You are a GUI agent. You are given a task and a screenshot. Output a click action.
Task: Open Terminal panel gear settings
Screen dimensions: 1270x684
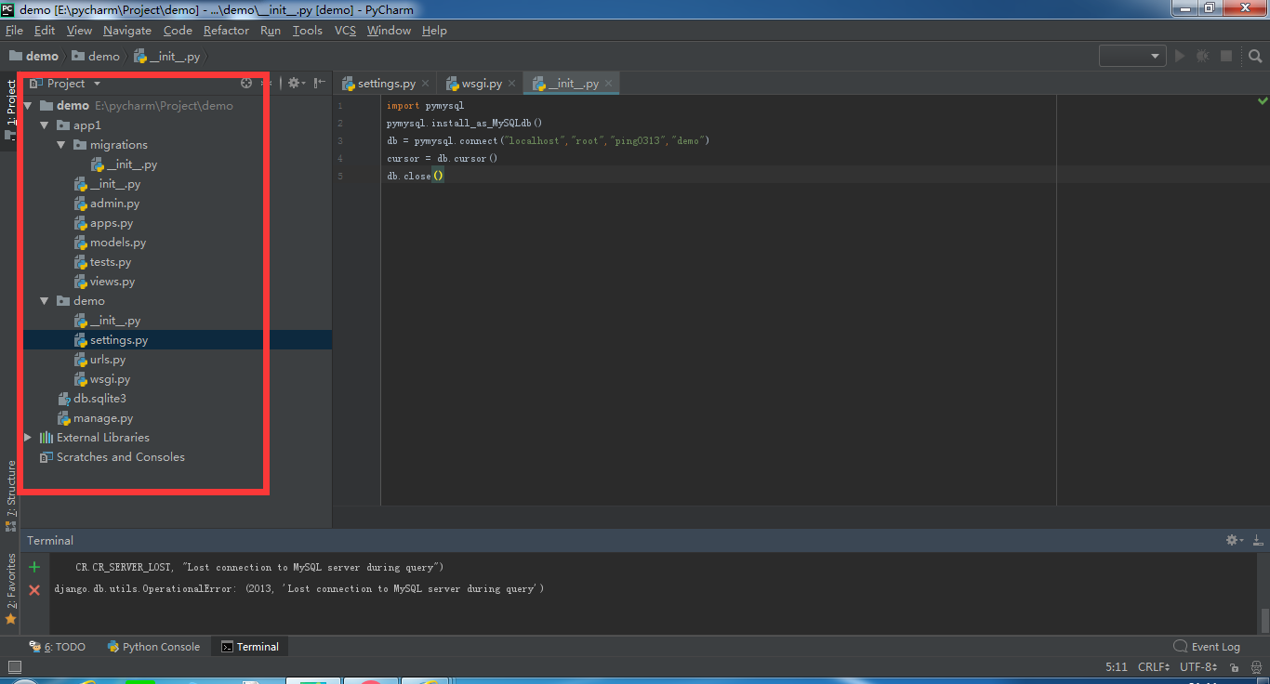(1234, 540)
